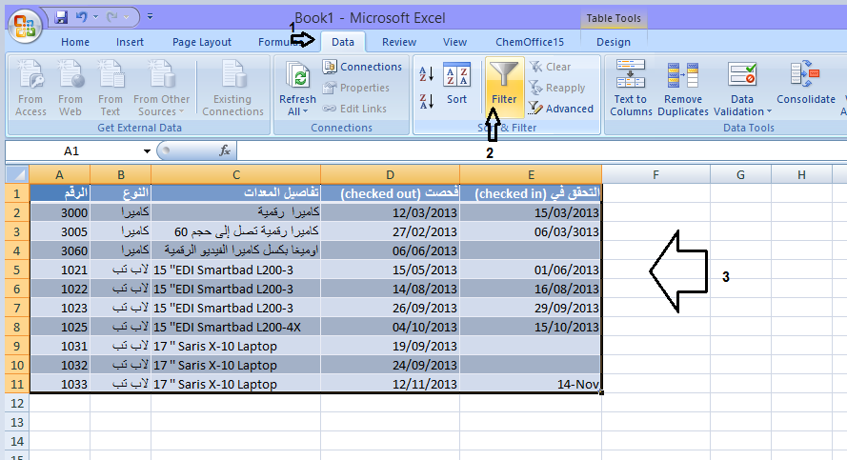The width and height of the screenshot is (847, 460).
Task: Open workbook Connections
Action: coord(362,67)
